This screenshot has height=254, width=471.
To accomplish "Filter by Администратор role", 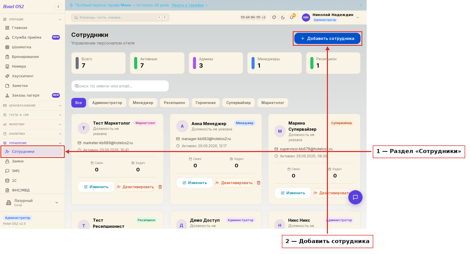I will coord(107,103).
